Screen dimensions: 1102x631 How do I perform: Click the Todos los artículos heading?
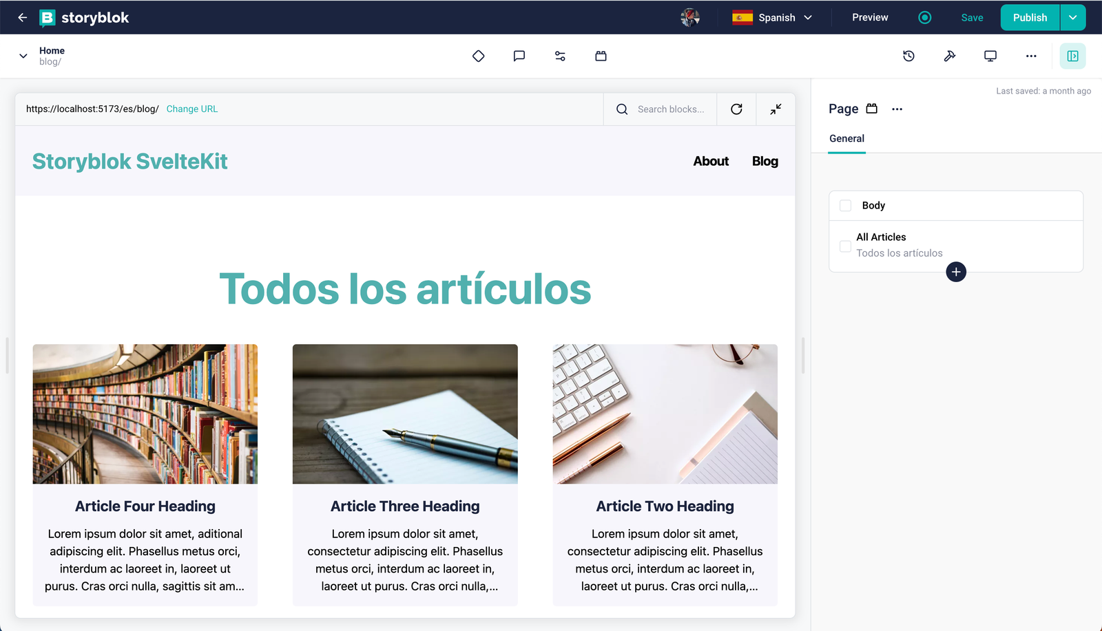405,289
